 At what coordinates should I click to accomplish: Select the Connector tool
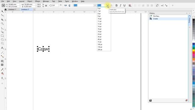click(x=2, y=56)
